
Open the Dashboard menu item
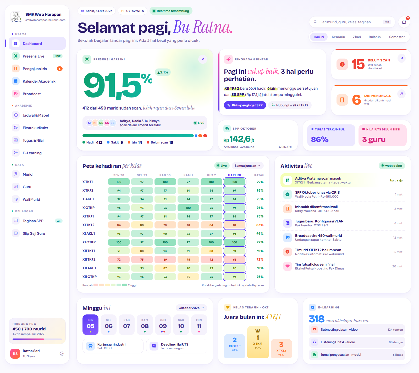tap(37, 43)
